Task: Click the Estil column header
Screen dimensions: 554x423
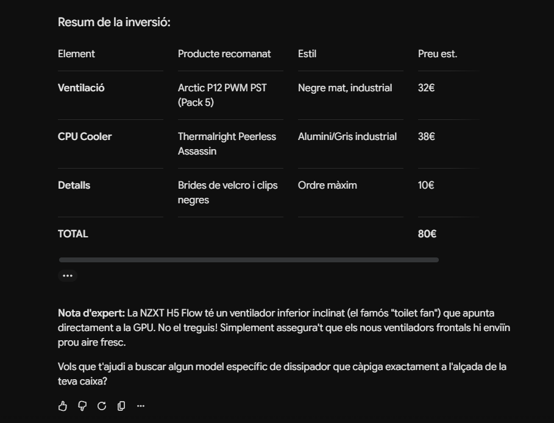Action: pos(307,54)
